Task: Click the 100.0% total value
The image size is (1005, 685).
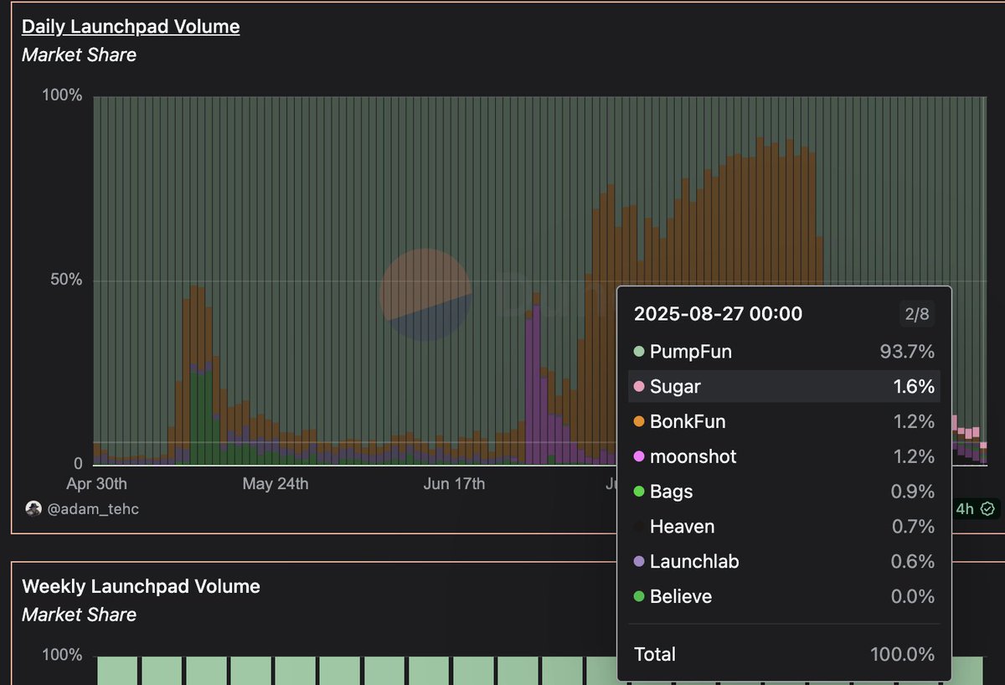Action: 903,655
